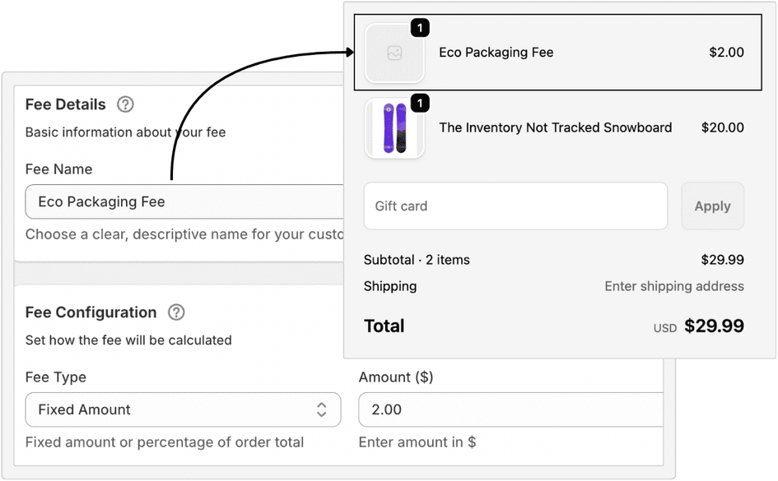The height and width of the screenshot is (481, 778).
Task: Click The Inventory Not Tracked Snowboard item name
Action: click(556, 127)
